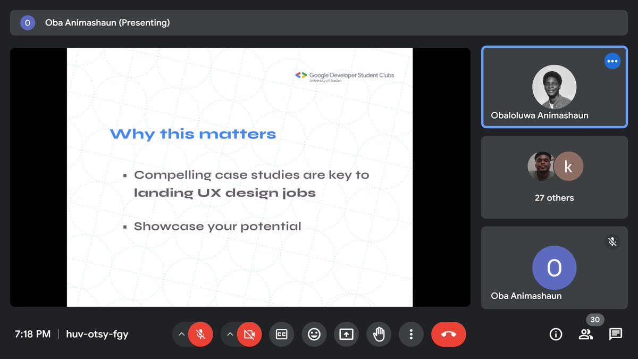Open the Present now screen sharing option

click(x=346, y=334)
